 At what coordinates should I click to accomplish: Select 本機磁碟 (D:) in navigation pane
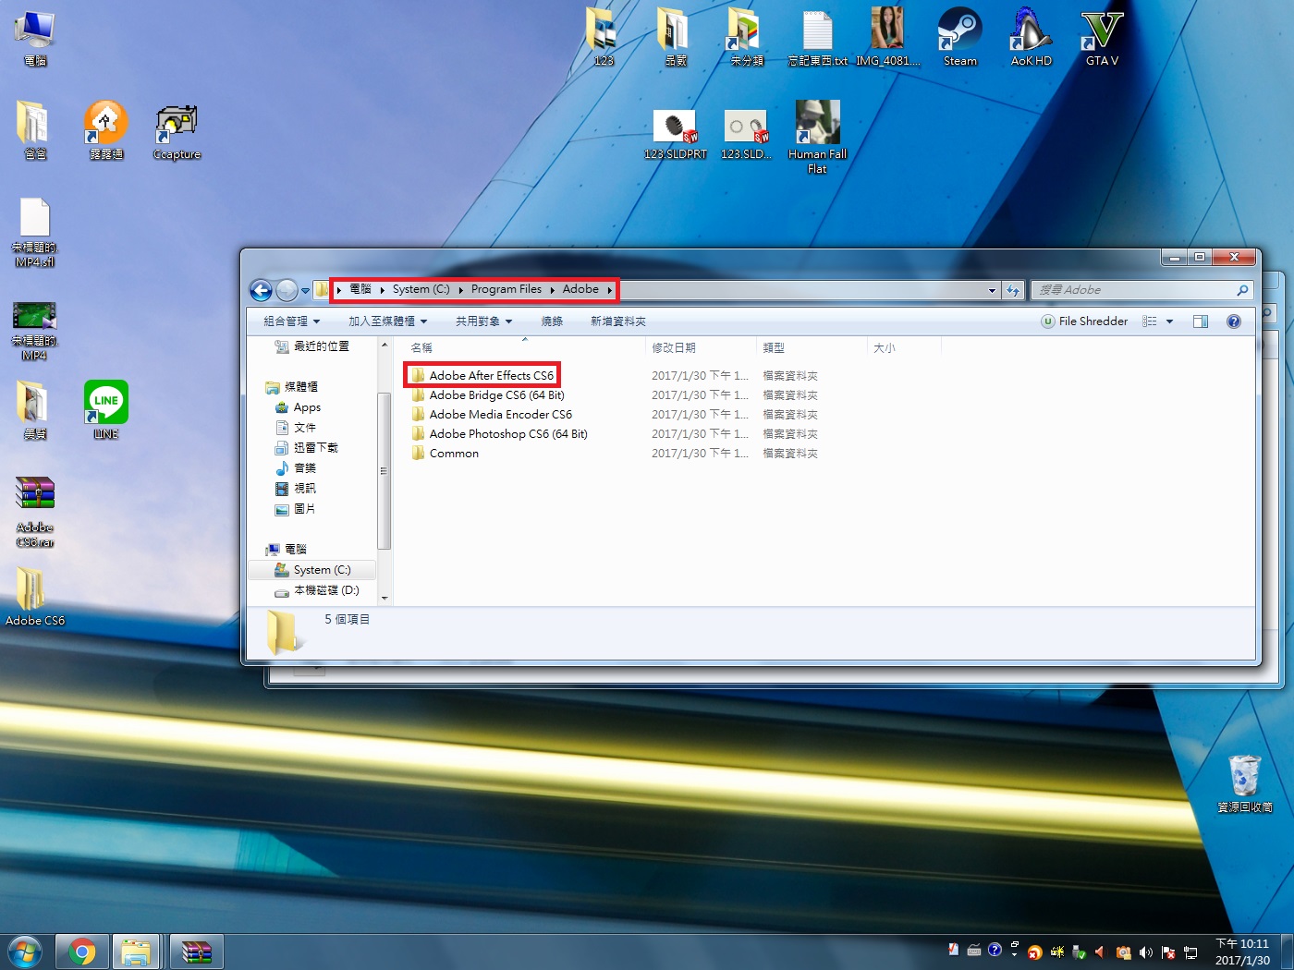pos(317,590)
